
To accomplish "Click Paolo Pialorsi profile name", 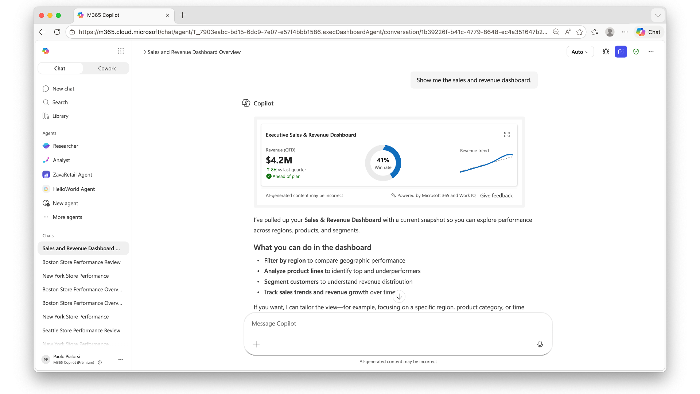I will coord(66,357).
